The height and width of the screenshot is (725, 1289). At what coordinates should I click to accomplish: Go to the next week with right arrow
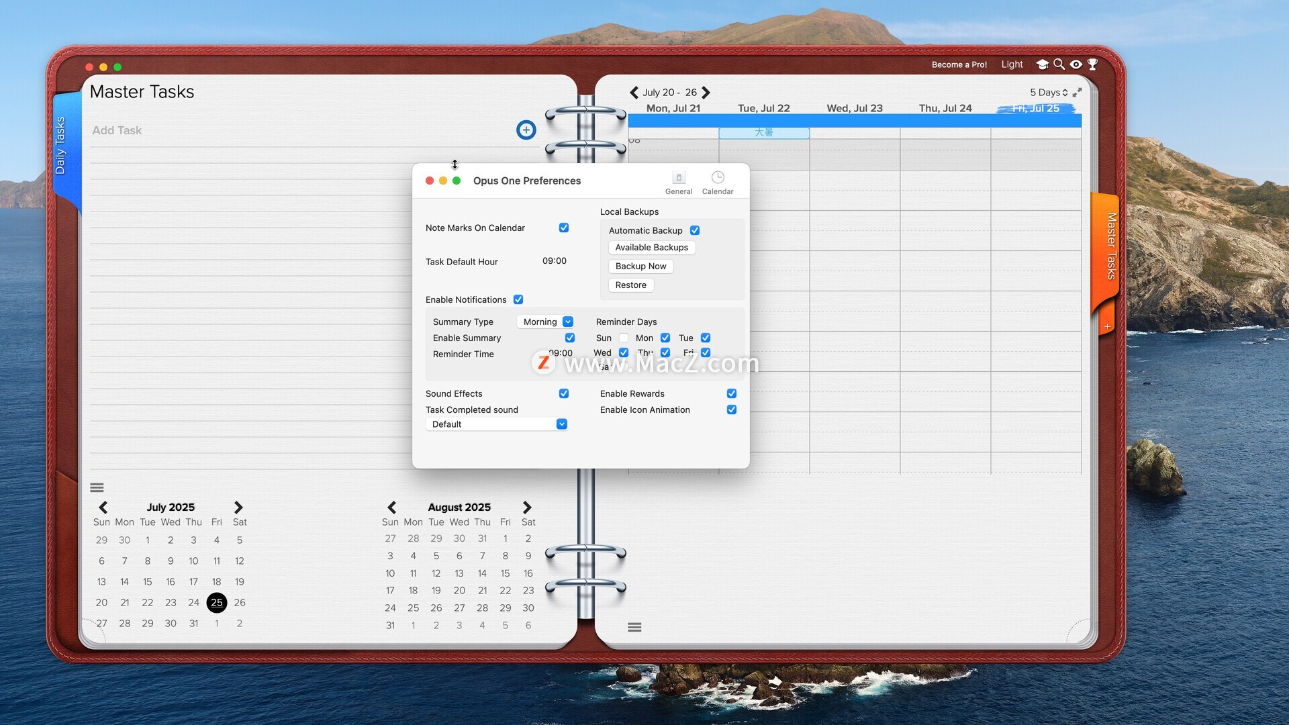(706, 93)
